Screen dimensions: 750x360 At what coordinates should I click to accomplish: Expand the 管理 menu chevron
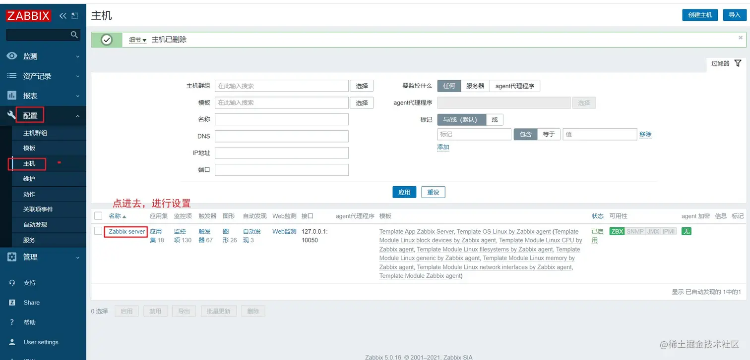coord(77,257)
